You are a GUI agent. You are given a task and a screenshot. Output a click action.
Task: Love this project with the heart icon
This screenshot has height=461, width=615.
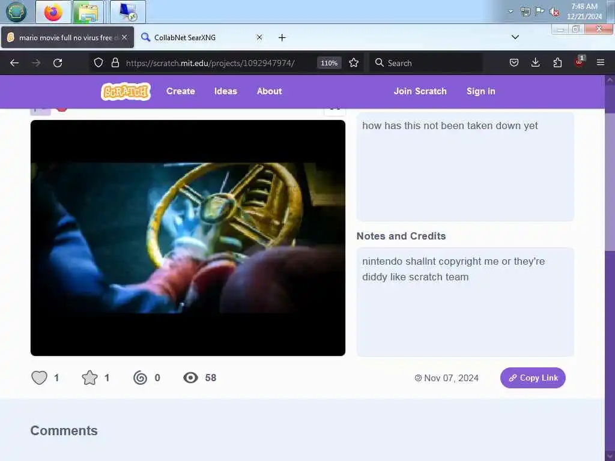click(x=39, y=378)
